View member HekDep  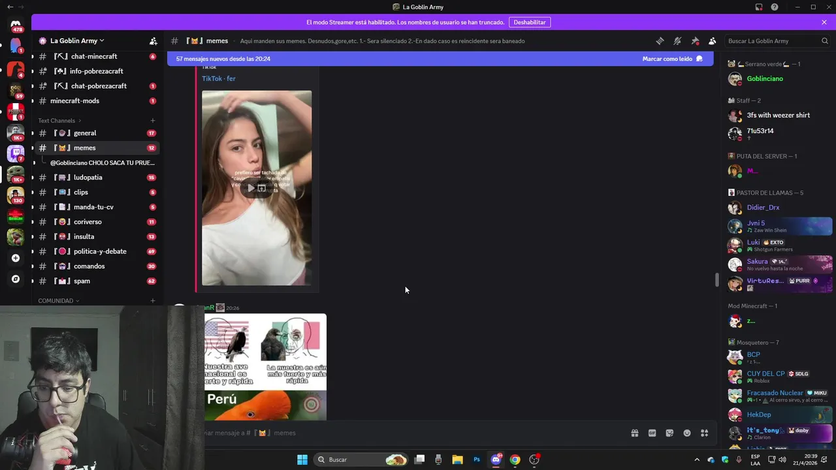click(779, 415)
